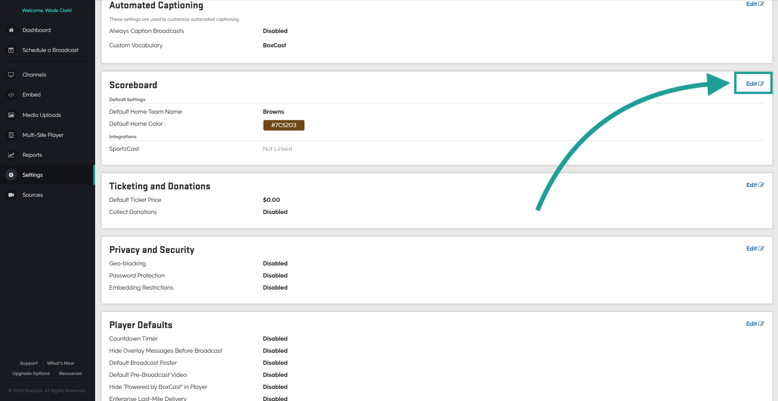The image size is (778, 401).
Task: Click the Reports chart icon
Action: point(11,155)
